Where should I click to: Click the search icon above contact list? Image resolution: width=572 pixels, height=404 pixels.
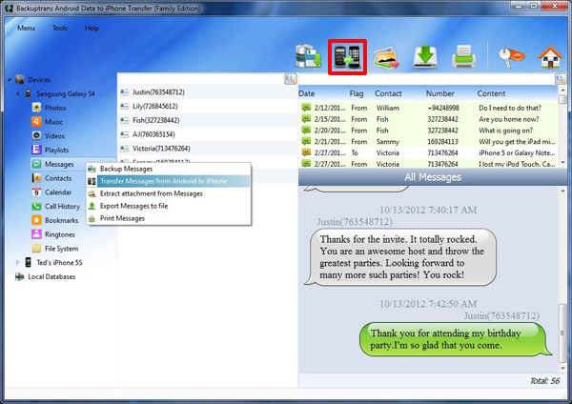[291, 79]
